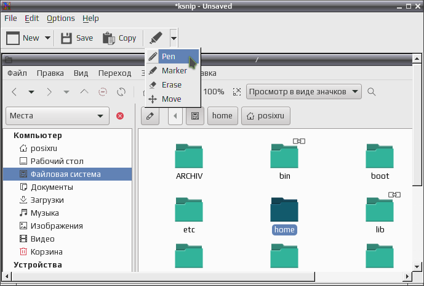Image resolution: width=424 pixels, height=286 pixels.
Task: Save the screenshot with Save button
Action: pyautogui.click(x=77, y=38)
